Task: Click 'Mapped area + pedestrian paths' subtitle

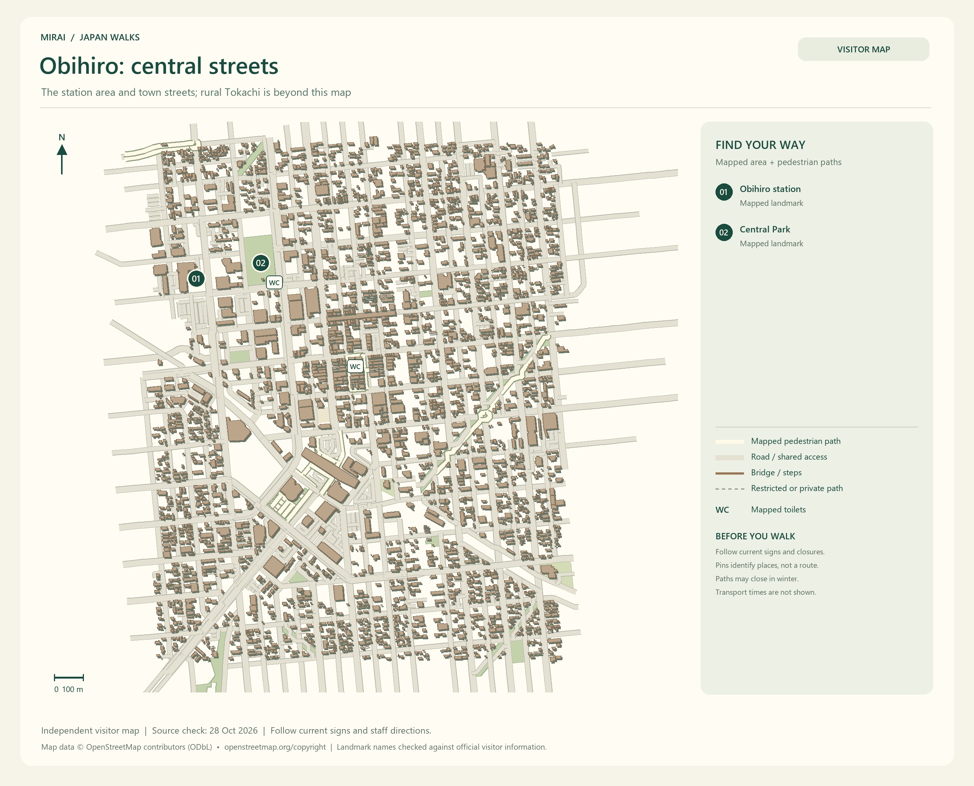Action: pos(778,162)
